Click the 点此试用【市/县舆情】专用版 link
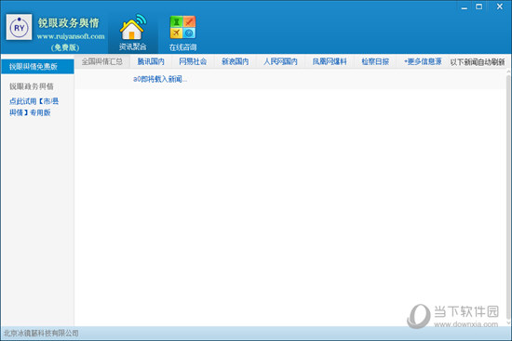512x341 pixels. (x=34, y=107)
